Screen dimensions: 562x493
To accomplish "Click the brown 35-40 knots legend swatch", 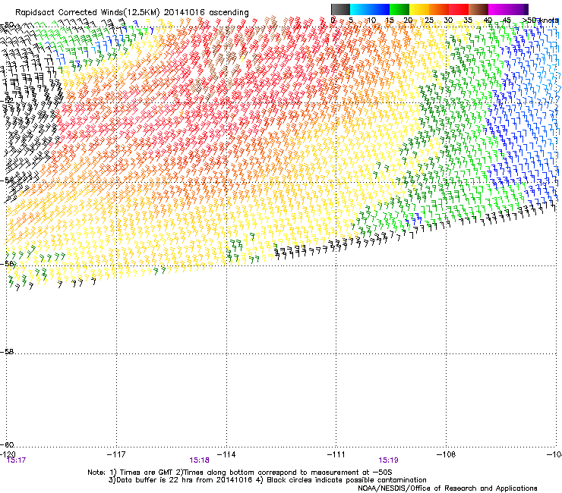I will point(478,9).
